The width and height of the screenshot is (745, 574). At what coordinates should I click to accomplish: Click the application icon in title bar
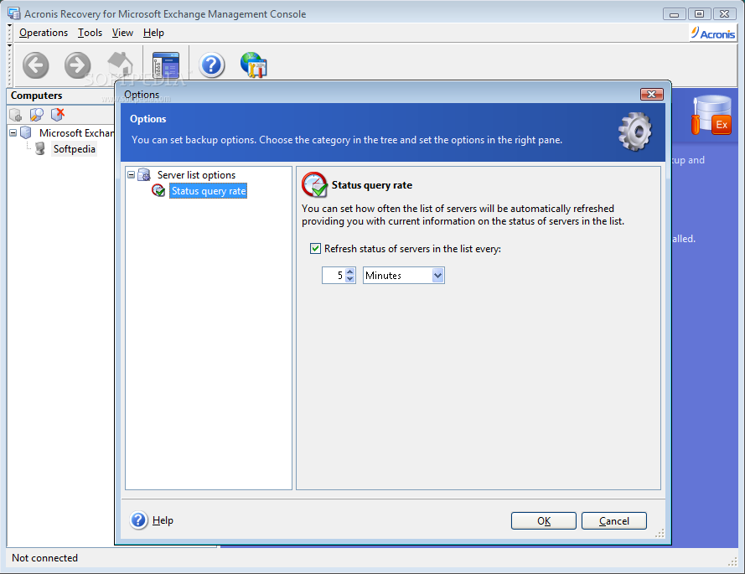[13, 13]
